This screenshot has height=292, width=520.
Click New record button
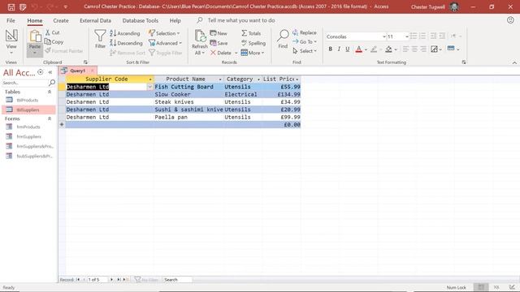coord(219,33)
